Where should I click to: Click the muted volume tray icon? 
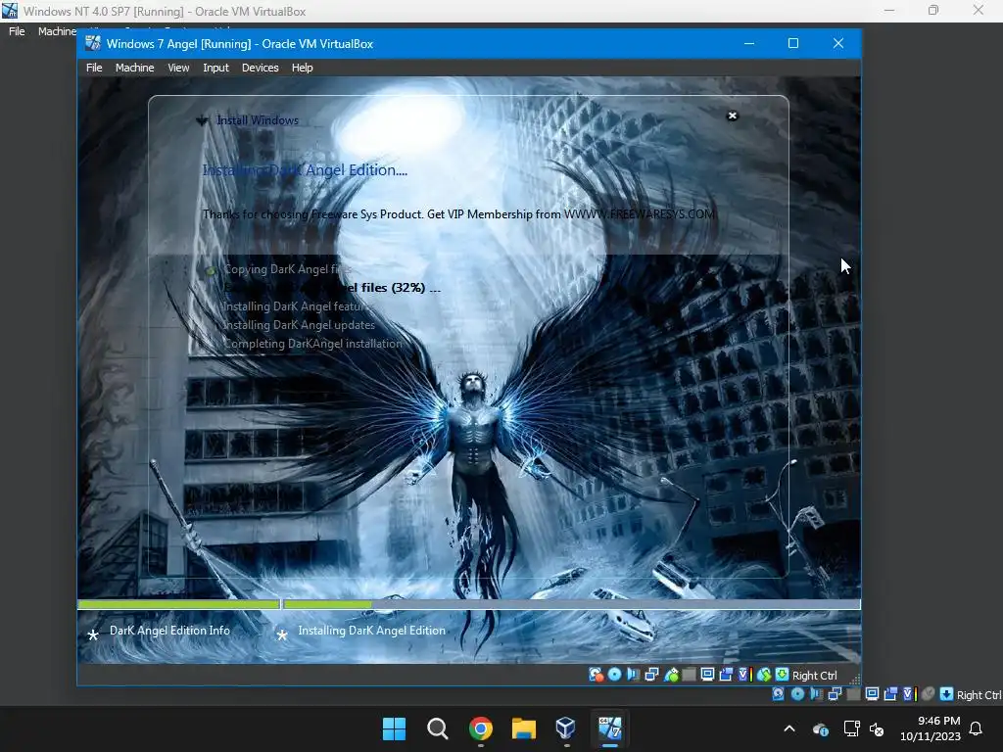pos(877,728)
